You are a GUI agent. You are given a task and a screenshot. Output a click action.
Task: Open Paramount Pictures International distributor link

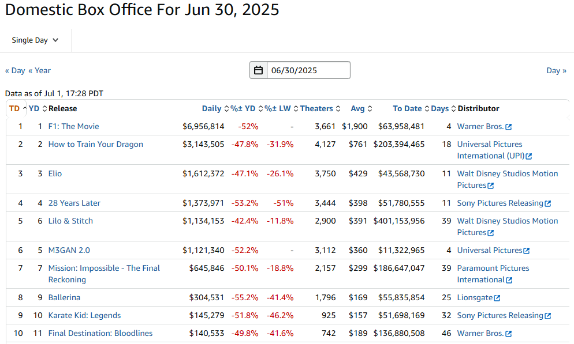tap(493, 274)
